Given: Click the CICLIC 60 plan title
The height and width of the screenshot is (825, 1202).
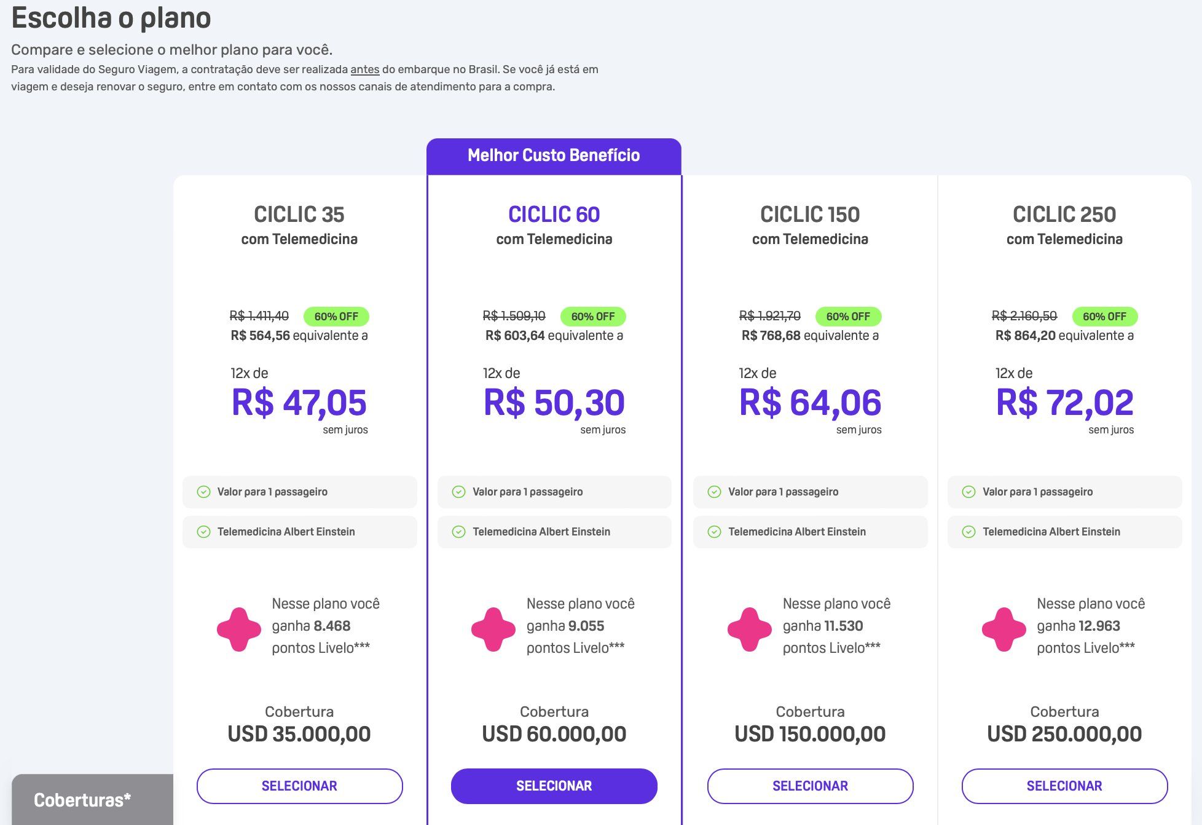Looking at the screenshot, I should click(554, 215).
